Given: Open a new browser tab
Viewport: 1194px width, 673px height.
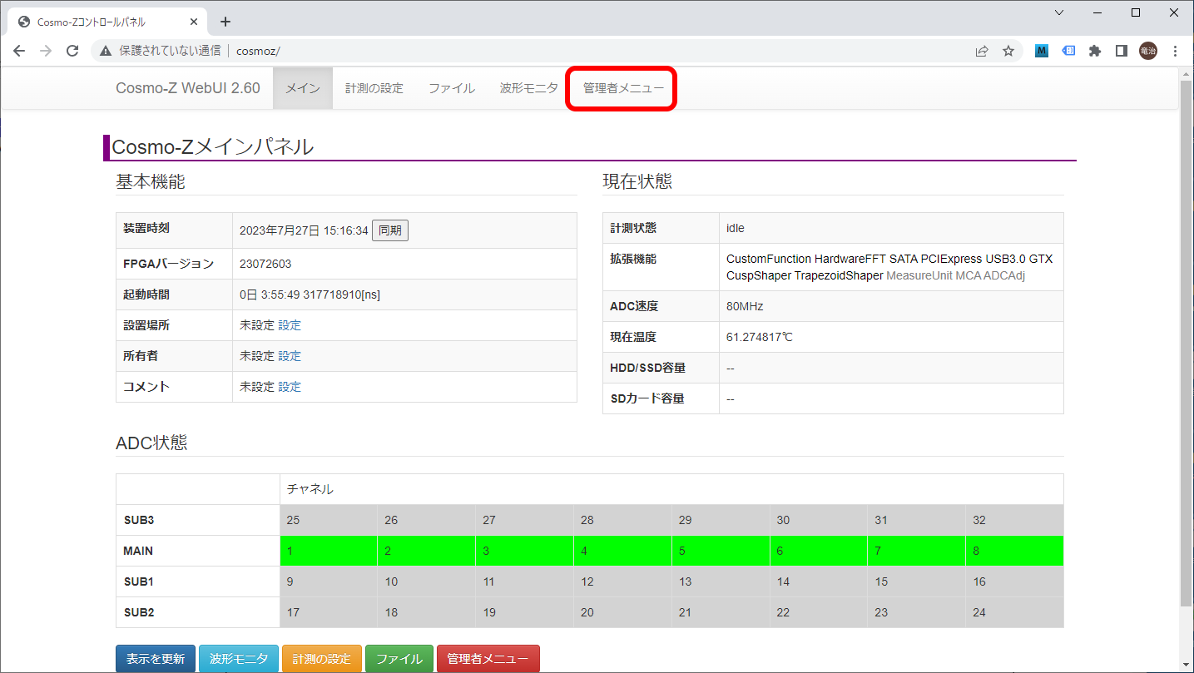Looking at the screenshot, I should click(225, 22).
